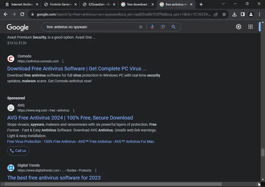Open Free Virus Protection sitelink
This screenshot has width=265, height=187.
click(x=24, y=141)
